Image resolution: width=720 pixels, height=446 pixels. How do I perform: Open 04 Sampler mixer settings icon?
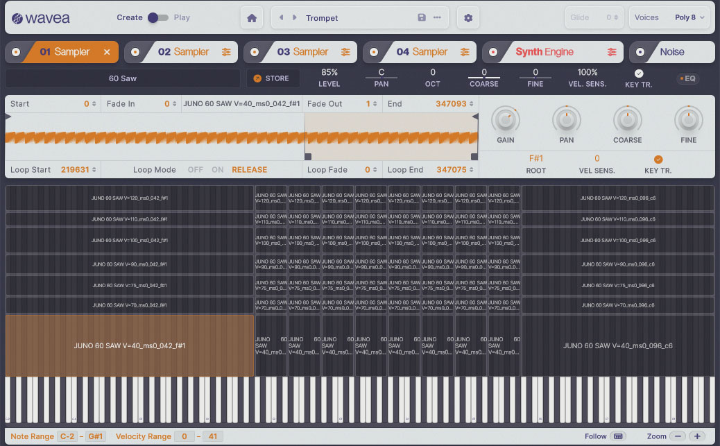point(465,52)
